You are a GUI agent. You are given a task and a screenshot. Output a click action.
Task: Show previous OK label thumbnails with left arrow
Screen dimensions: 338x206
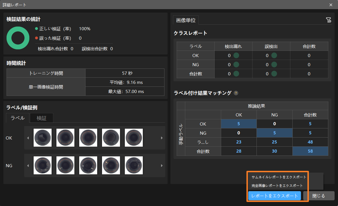point(28,138)
